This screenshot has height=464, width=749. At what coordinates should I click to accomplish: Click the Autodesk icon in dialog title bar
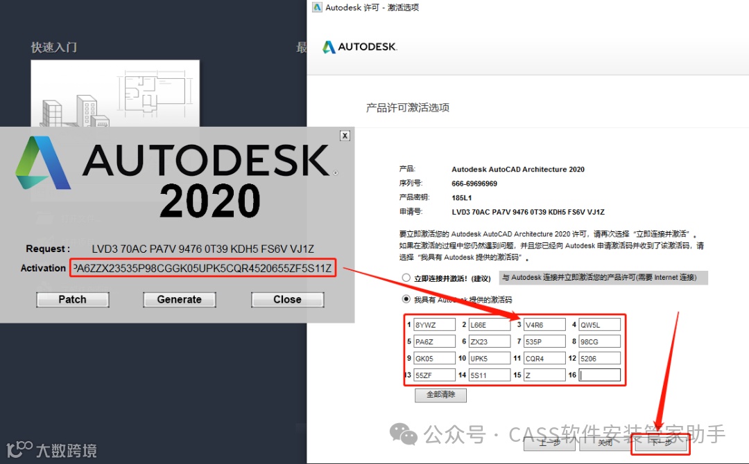(317, 7)
